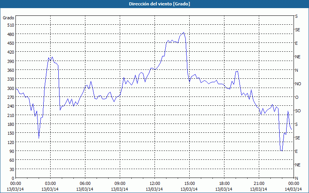Image resolution: width=309 pixels, height=193 pixels.
Task: Click the 21:00 time axis label
Action: (x=259, y=184)
